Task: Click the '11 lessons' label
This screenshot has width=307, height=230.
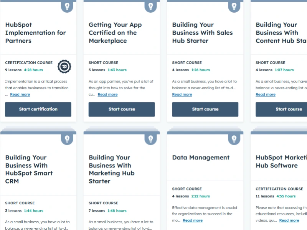Action: (x=265, y=196)
